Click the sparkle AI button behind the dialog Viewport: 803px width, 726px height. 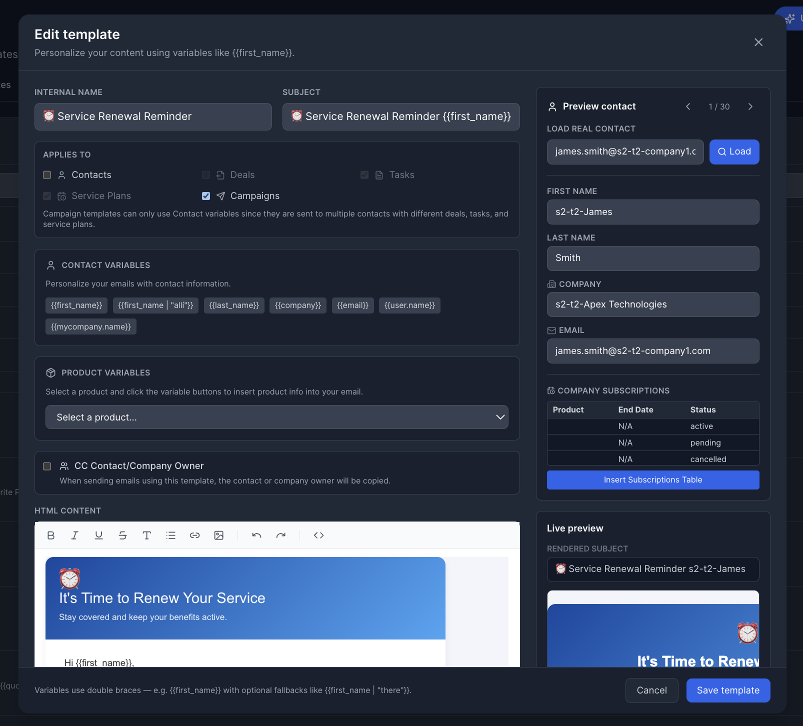click(789, 19)
